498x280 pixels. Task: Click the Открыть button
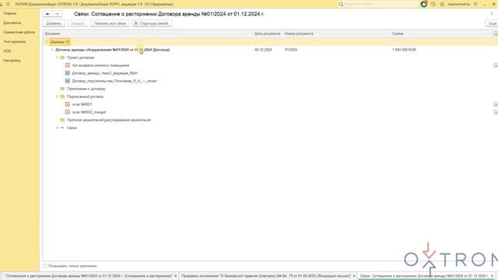tap(78, 23)
